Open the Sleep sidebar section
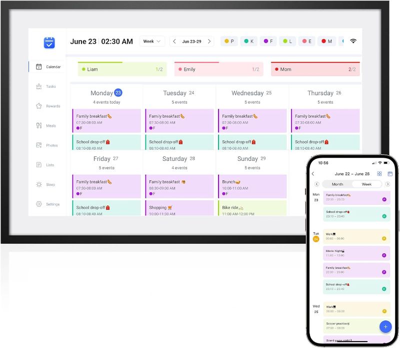The width and height of the screenshot is (400, 348). pos(45,184)
